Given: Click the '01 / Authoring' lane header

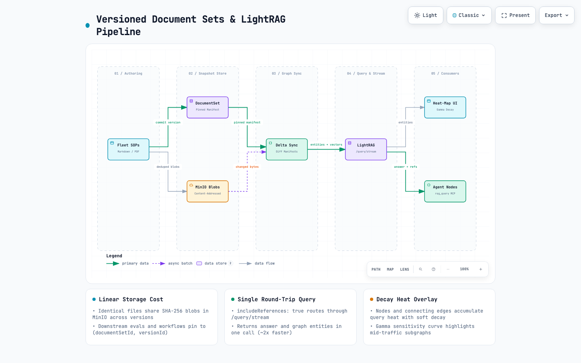Looking at the screenshot, I should click(128, 74).
